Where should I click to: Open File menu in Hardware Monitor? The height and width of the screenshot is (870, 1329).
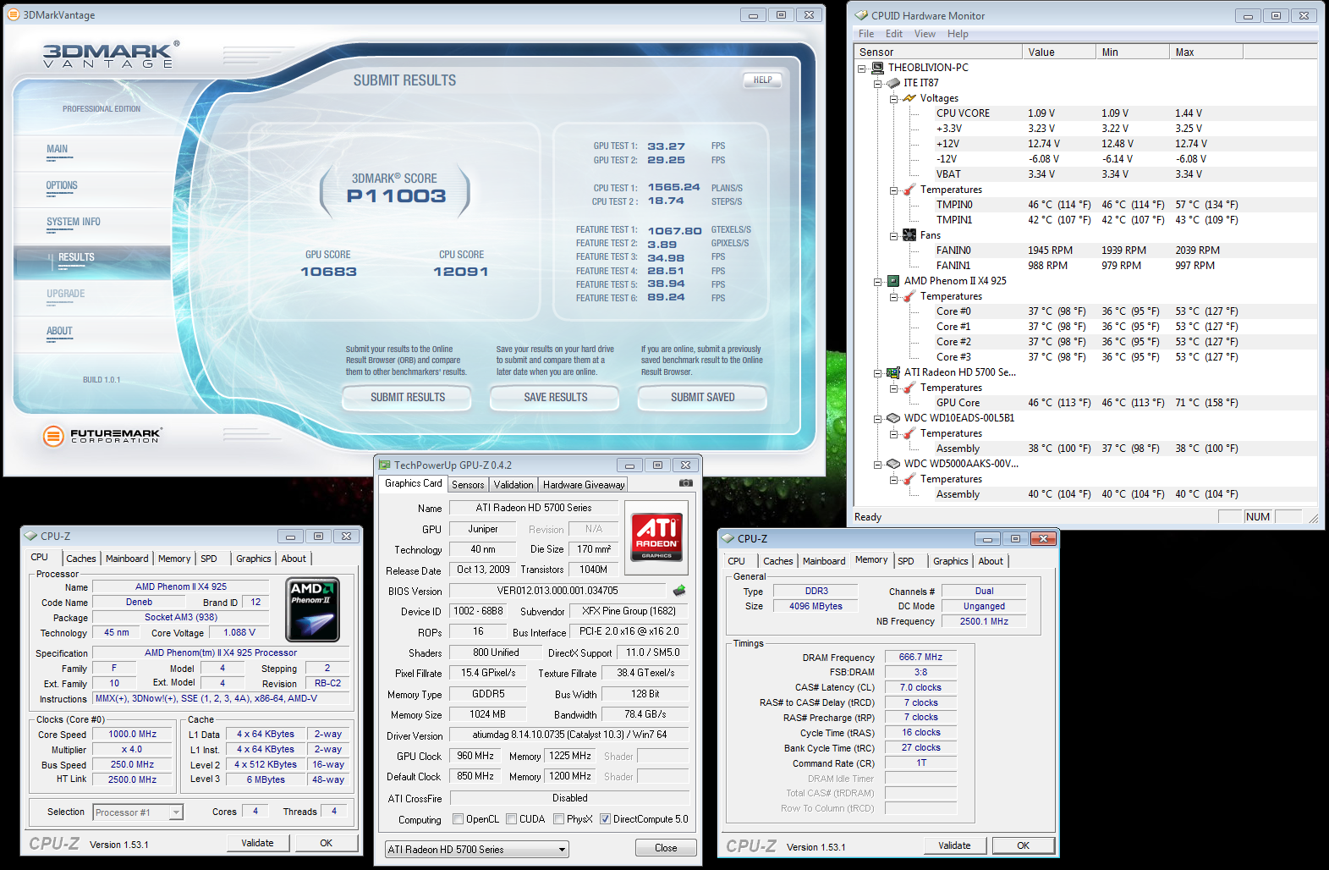click(x=866, y=34)
